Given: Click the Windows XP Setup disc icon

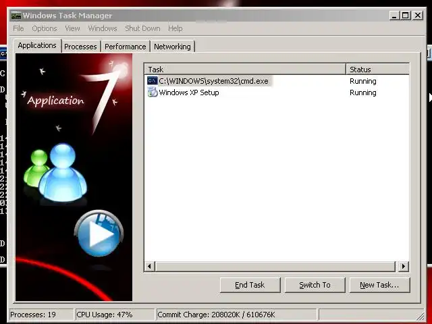Looking at the screenshot, I should tap(153, 92).
